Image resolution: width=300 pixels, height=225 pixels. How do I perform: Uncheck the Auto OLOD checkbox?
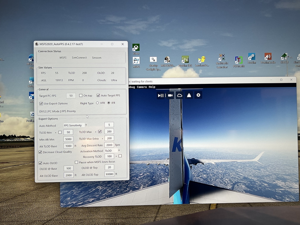point(40,163)
